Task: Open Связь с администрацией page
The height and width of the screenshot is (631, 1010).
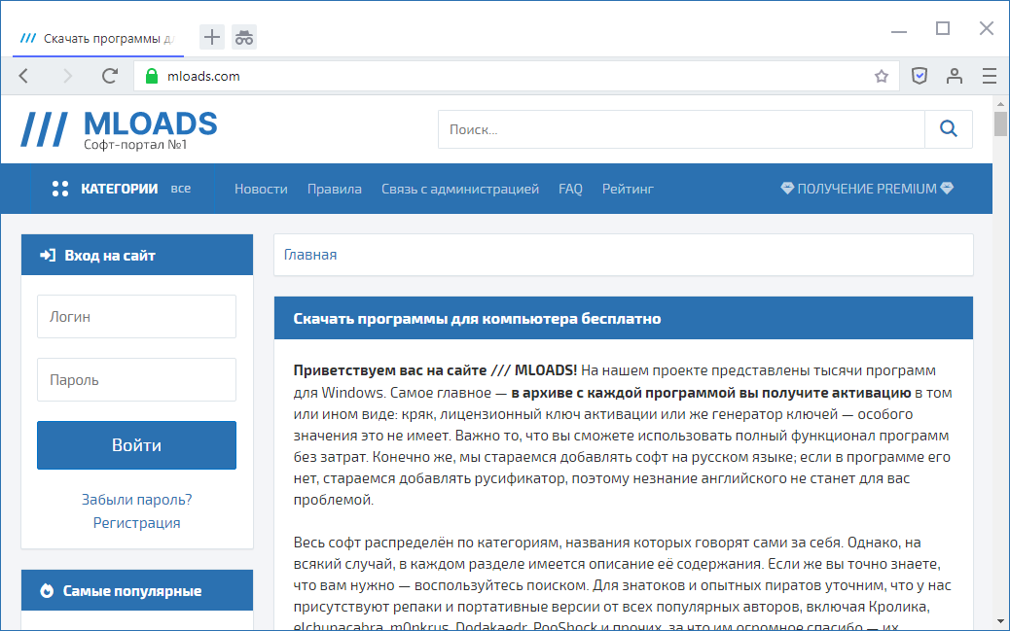Action: click(460, 189)
